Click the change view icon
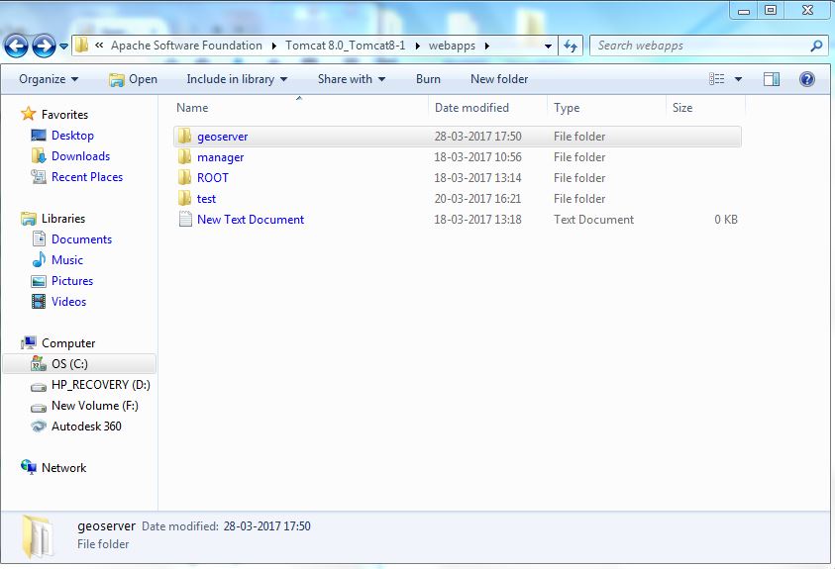Image resolution: width=835 pixels, height=569 pixels. 717,79
